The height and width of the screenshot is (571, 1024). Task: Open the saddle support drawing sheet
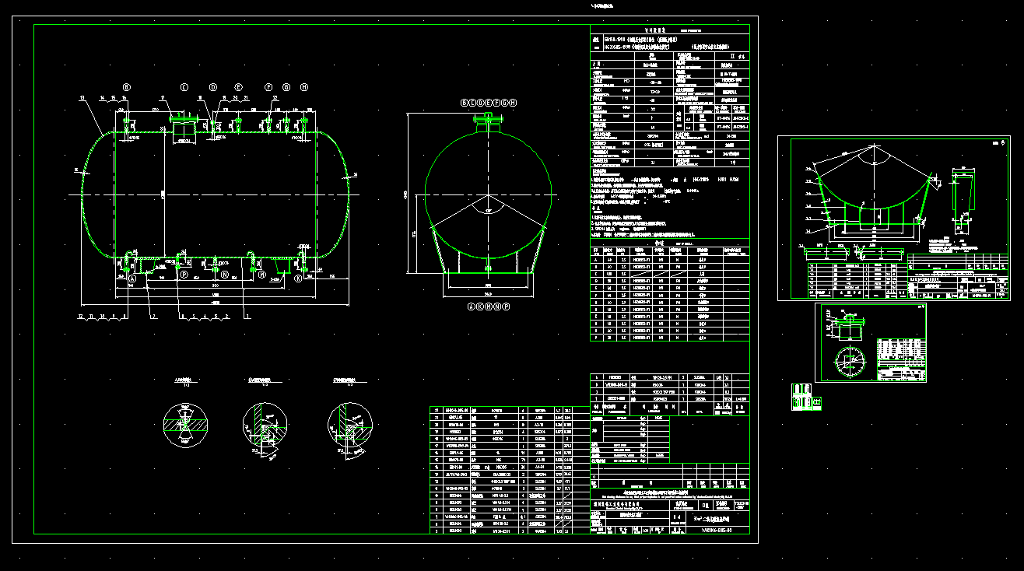click(x=895, y=219)
